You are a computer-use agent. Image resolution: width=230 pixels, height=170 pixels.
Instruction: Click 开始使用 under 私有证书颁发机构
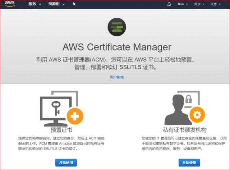189,162
